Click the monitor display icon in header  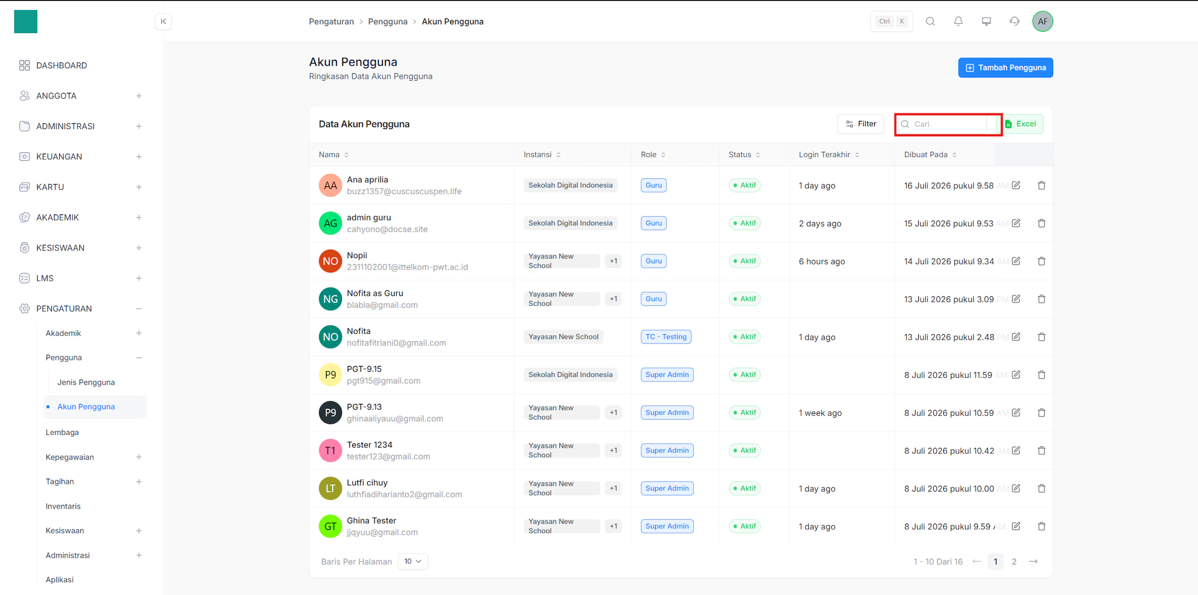point(986,22)
